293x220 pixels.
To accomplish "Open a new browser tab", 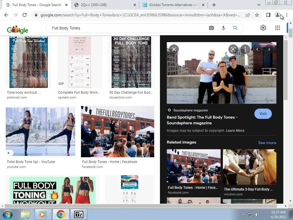I will pyautogui.click(x=214, y=5).
